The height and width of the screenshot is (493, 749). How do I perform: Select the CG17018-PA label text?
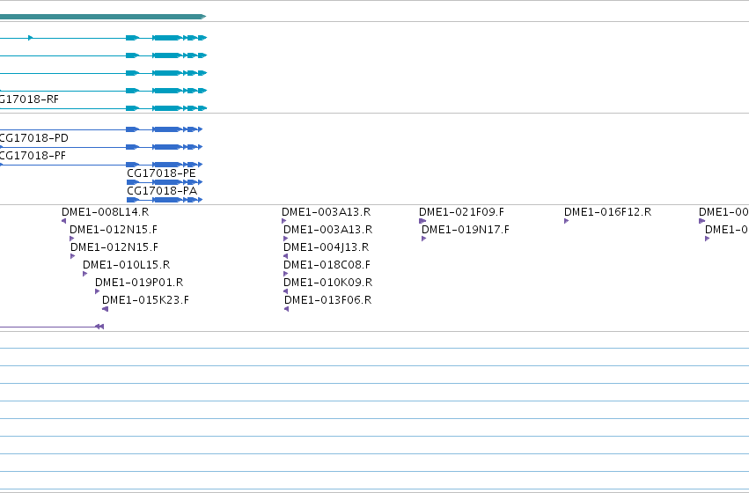pyautogui.click(x=162, y=191)
